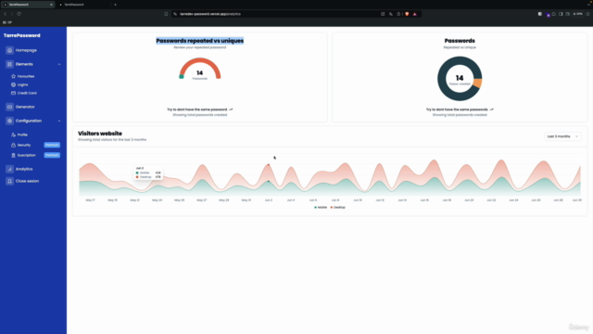Click the 'Jun 30' x-axis label

(x=576, y=200)
